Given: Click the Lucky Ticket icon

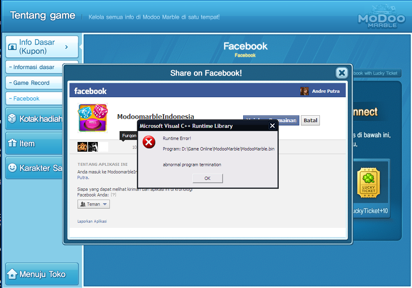Looking at the screenshot, I should coord(369,183).
